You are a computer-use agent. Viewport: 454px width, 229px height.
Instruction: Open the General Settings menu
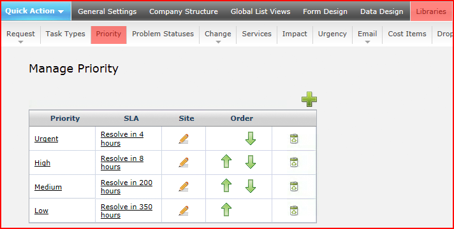click(107, 11)
